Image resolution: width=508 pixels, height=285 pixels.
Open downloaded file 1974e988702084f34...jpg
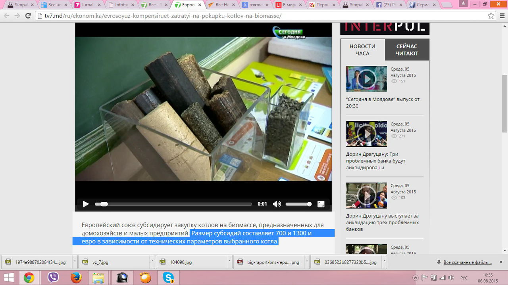click(x=36, y=262)
